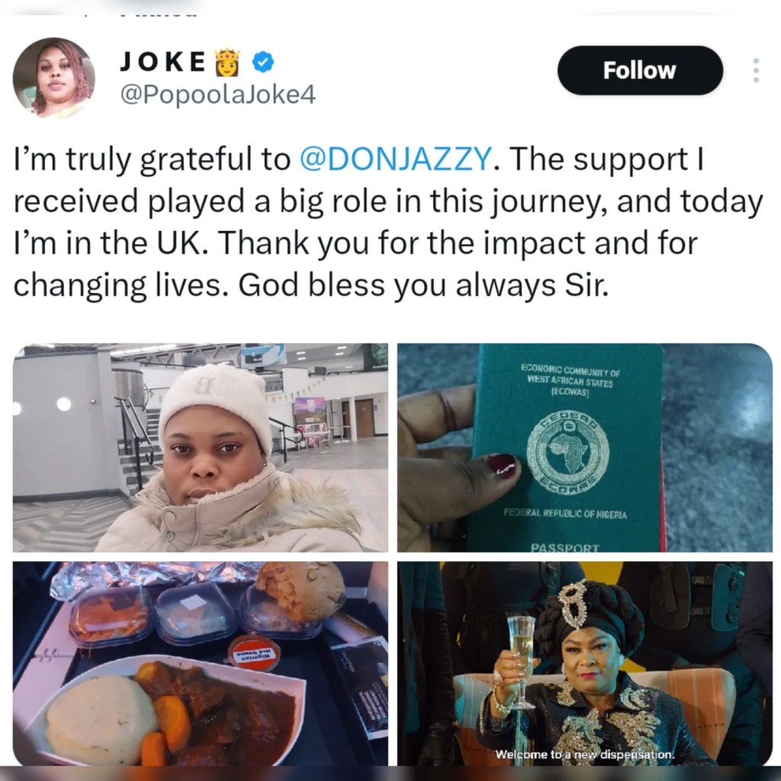This screenshot has width=781, height=781.
Task: Open the JOKE profile avatar picture
Action: click(53, 78)
